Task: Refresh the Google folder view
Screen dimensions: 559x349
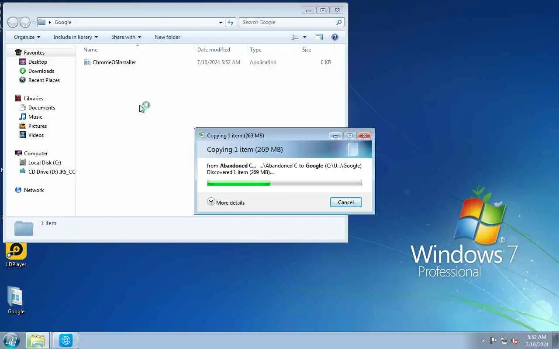Action: [x=231, y=22]
